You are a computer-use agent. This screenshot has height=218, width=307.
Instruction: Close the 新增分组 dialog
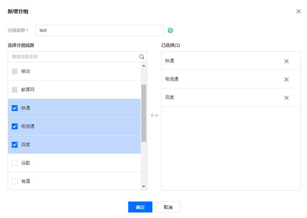point(298,11)
